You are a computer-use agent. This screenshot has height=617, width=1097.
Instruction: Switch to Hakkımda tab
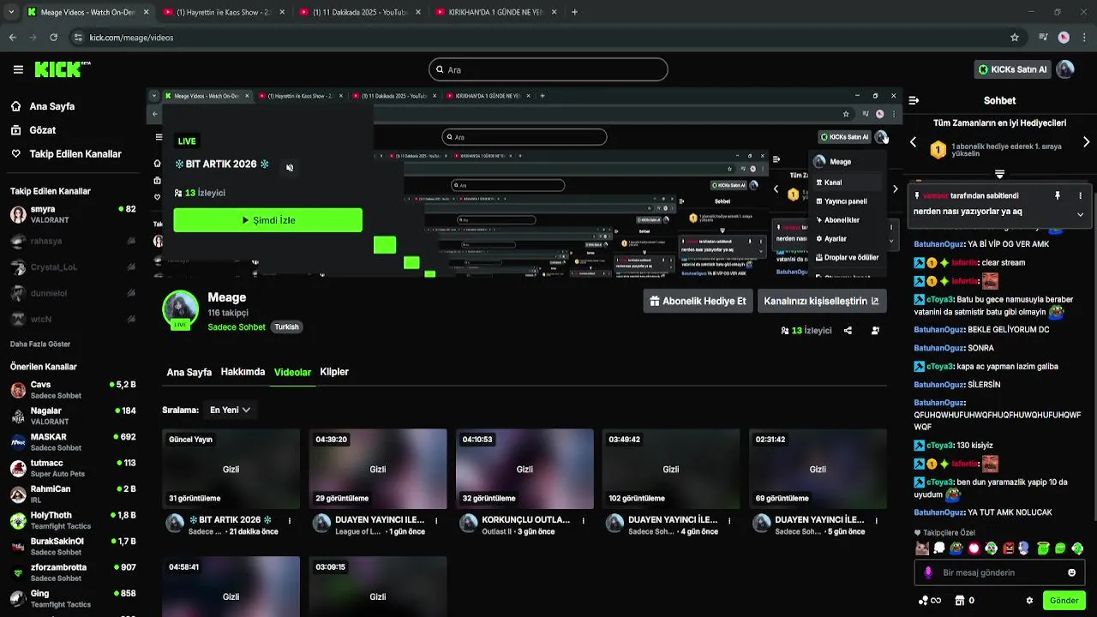(x=243, y=372)
